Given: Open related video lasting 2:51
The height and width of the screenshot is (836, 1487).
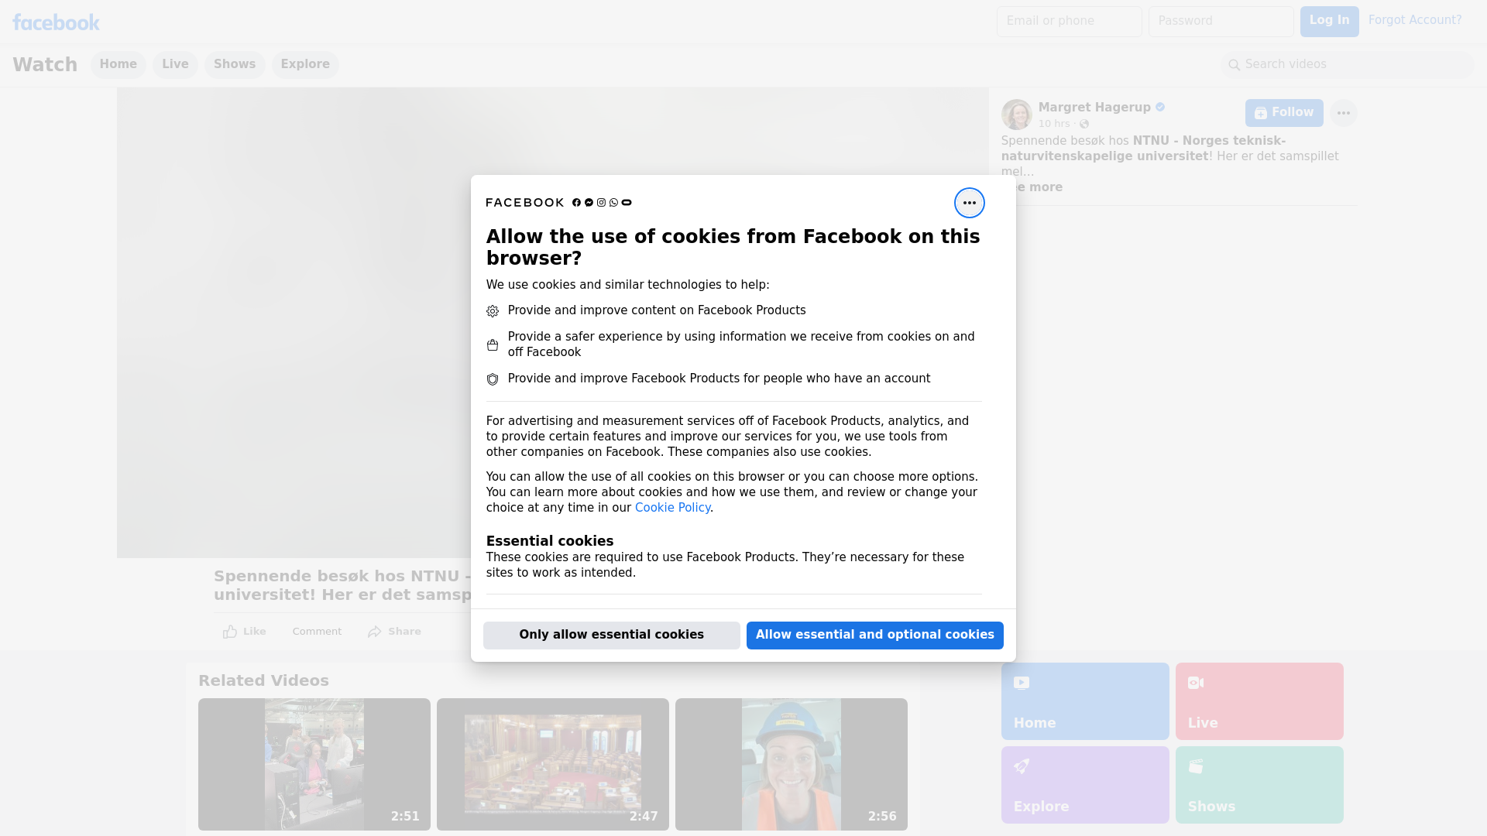Looking at the screenshot, I should coord(314,764).
